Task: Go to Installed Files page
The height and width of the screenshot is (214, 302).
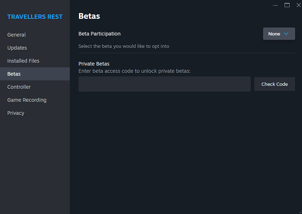Action: (23, 61)
